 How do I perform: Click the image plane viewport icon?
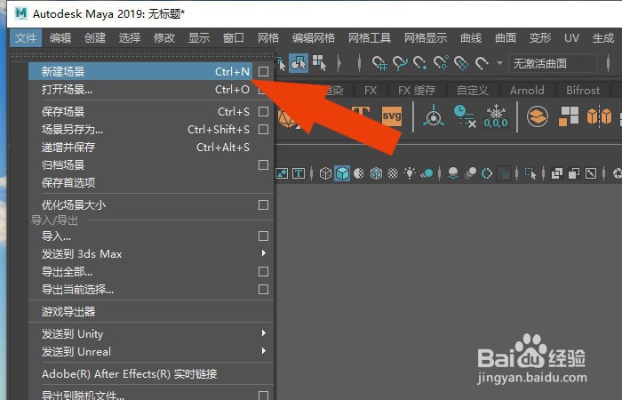(x=282, y=173)
